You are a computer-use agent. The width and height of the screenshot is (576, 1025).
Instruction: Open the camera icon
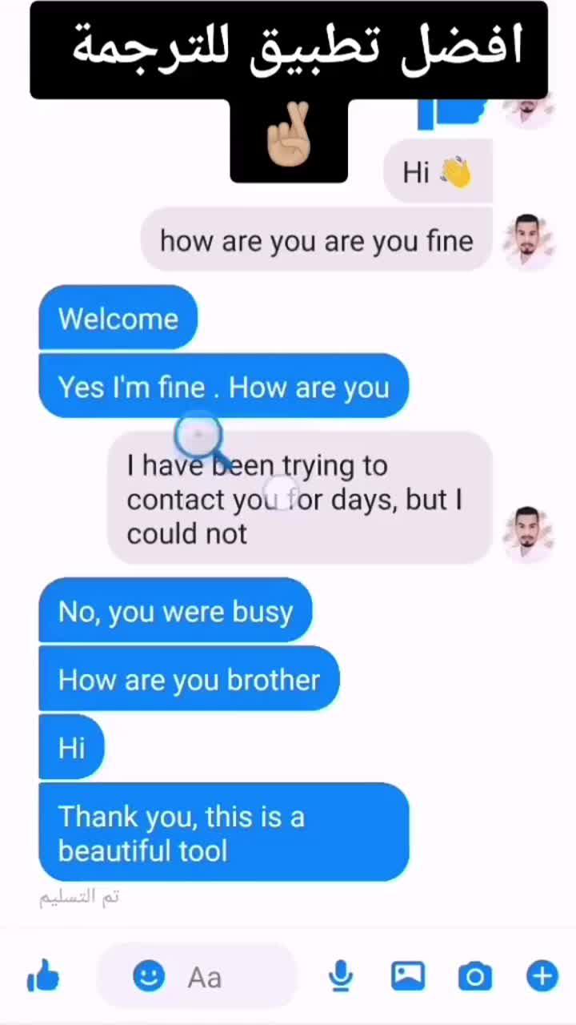(x=475, y=976)
